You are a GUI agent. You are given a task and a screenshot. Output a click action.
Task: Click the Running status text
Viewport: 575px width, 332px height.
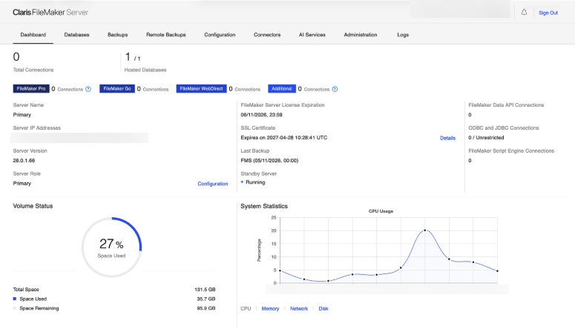click(x=255, y=182)
